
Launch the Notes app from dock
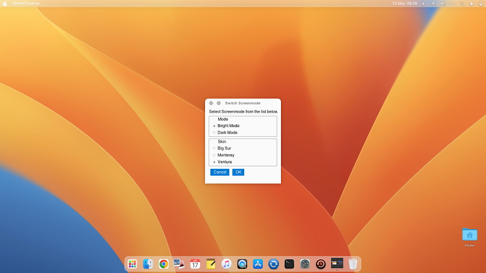click(211, 264)
